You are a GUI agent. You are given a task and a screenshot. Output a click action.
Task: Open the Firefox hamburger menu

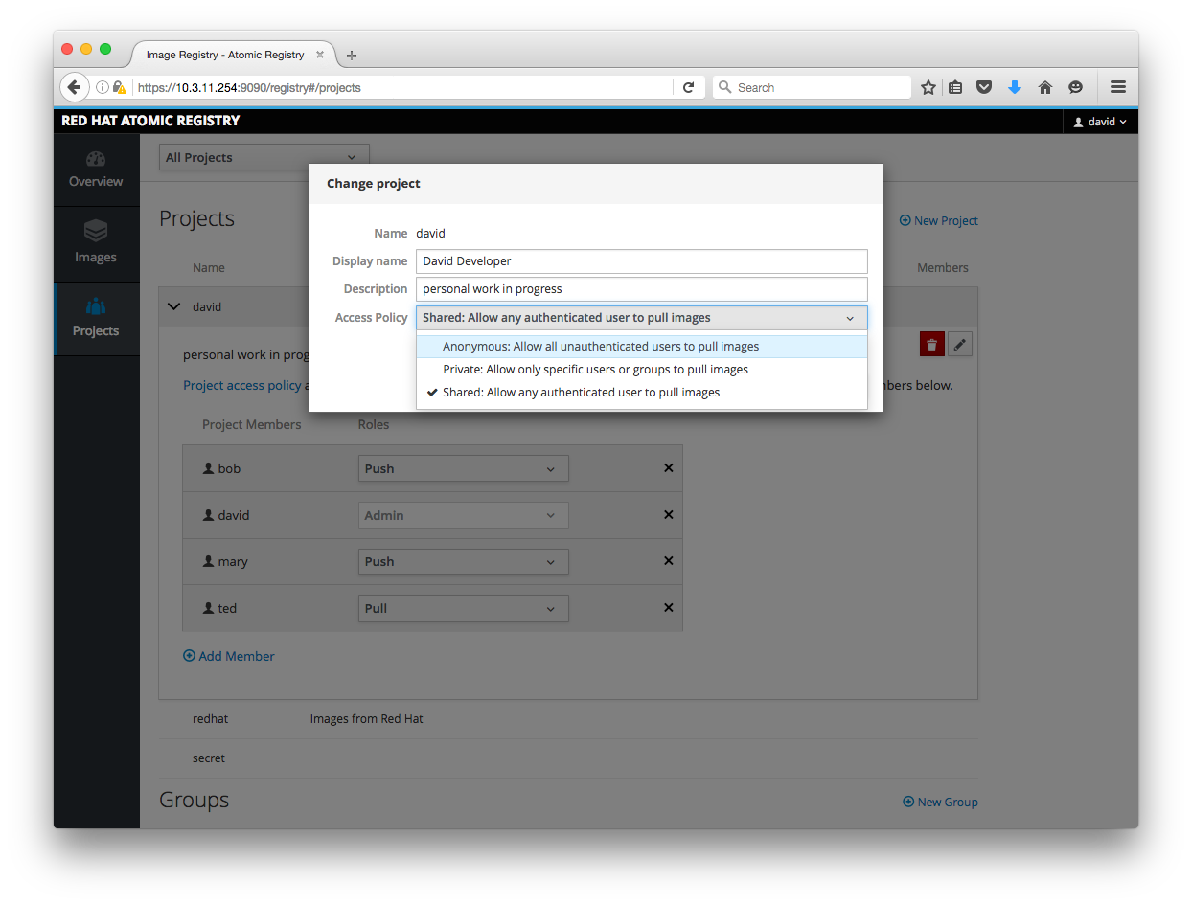click(x=1117, y=86)
